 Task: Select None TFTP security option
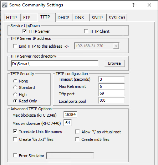coord(15,81)
